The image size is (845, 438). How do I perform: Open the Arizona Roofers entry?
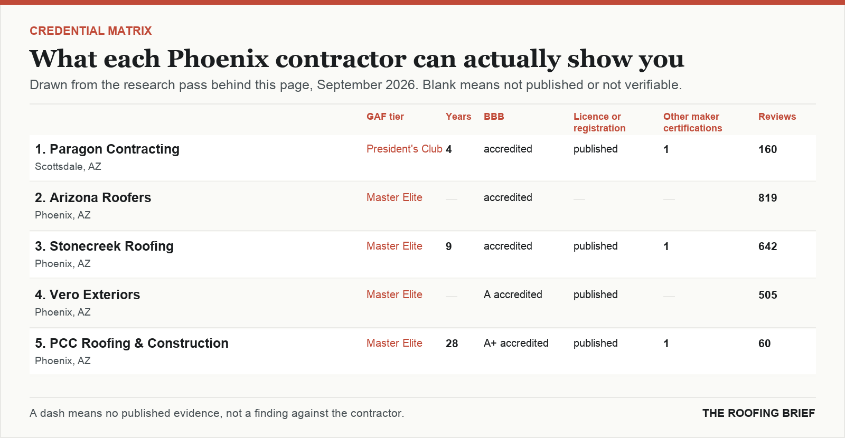[x=93, y=198]
